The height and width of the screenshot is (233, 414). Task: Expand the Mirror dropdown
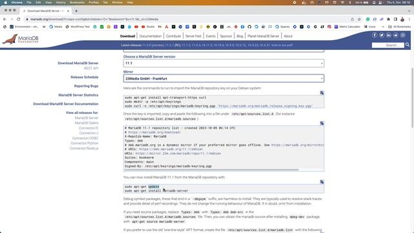pyautogui.click(x=224, y=78)
